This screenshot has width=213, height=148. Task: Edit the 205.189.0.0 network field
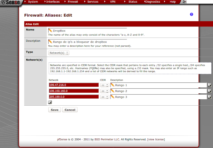click(x=74, y=97)
